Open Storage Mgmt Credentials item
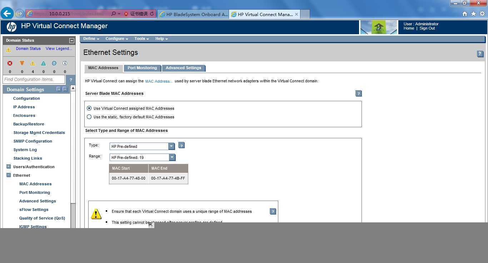This screenshot has width=488, height=263. (39, 133)
